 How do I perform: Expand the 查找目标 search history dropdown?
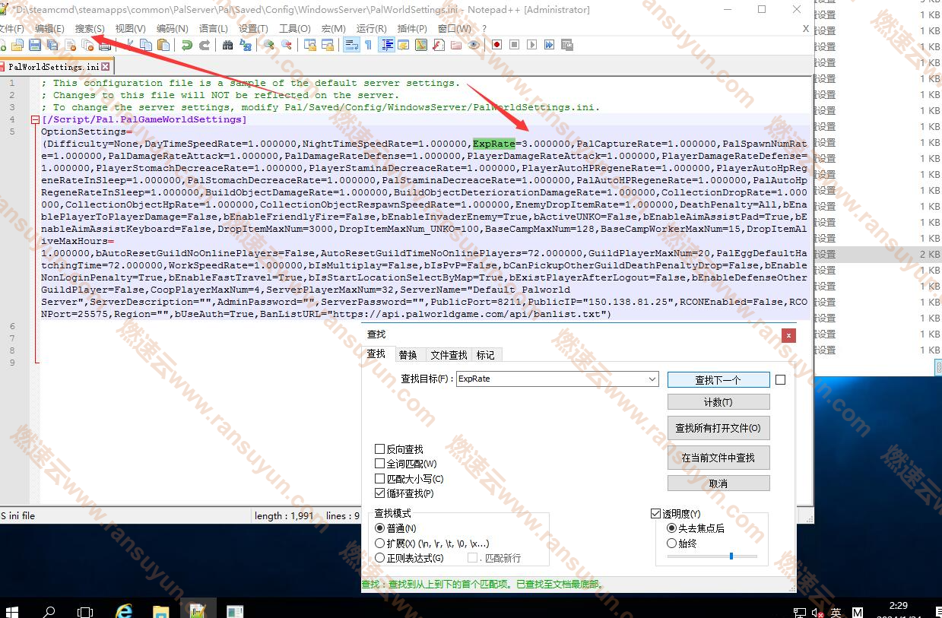pos(652,379)
